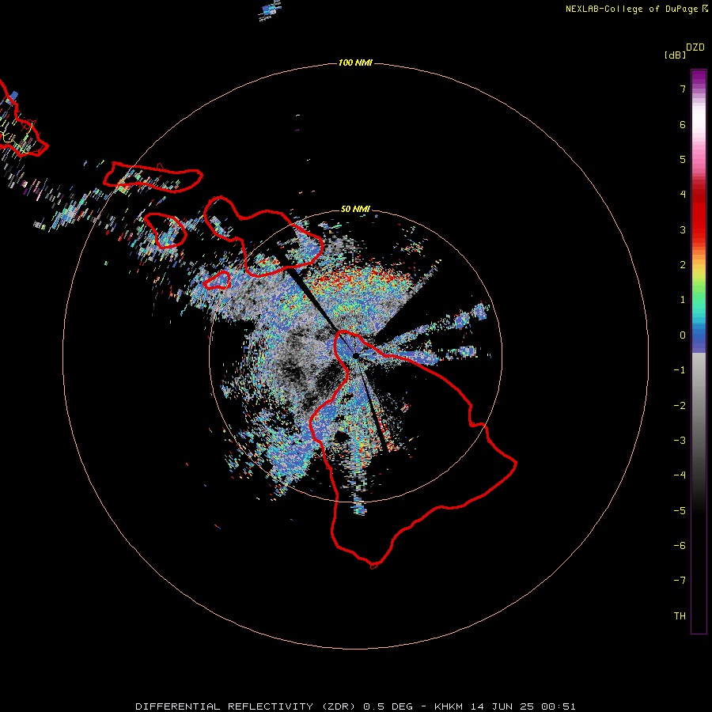Click the ZDR color bar legend
The height and width of the screenshot is (712, 712).
(699, 351)
